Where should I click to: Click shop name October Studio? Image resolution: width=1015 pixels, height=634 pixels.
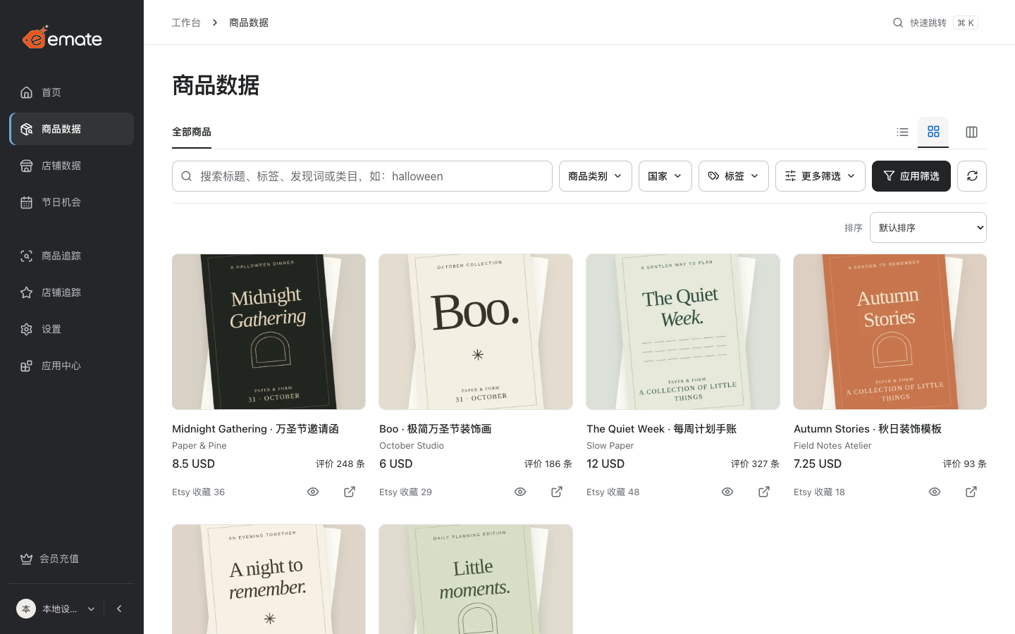412,445
